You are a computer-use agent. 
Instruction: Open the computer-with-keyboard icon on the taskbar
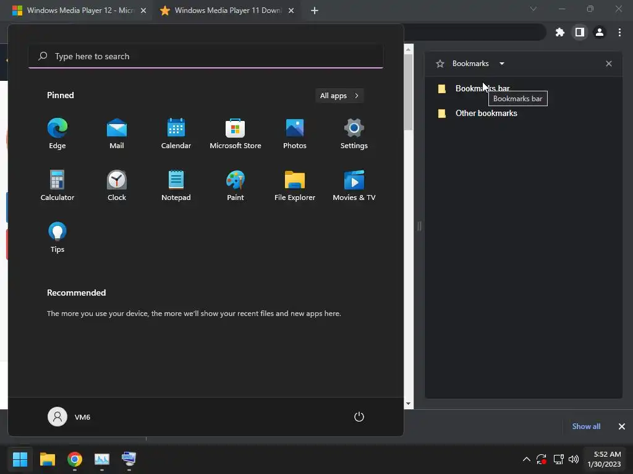129,459
